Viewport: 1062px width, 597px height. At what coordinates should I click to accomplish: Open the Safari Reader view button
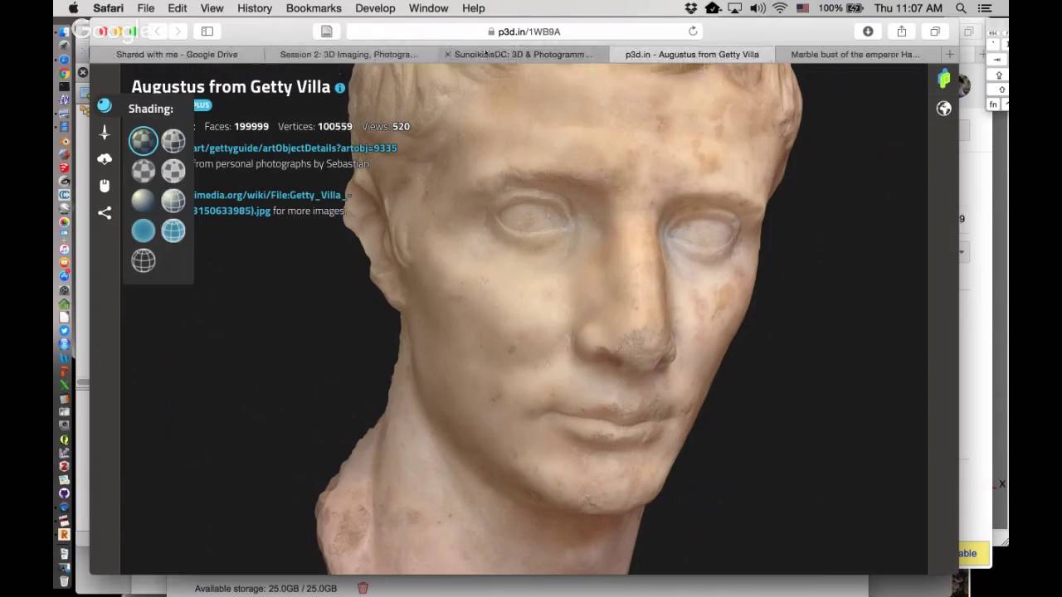tap(327, 32)
